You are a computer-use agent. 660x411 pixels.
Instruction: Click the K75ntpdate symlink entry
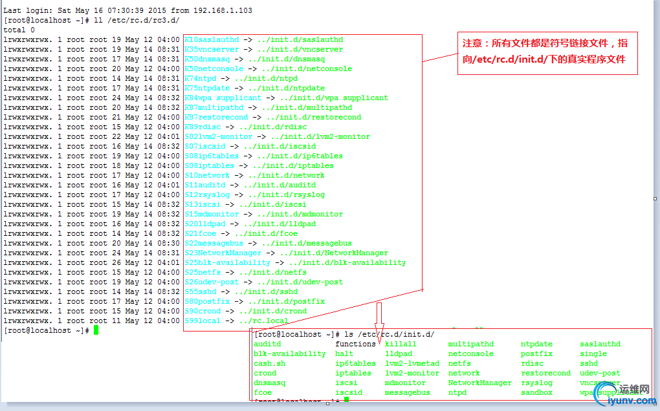point(207,88)
